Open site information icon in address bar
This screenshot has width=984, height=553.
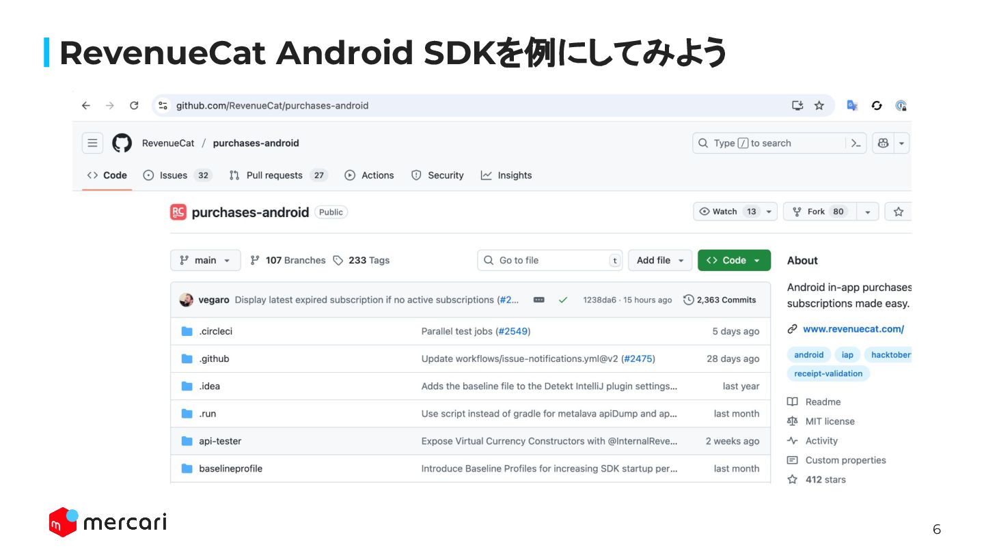point(163,105)
